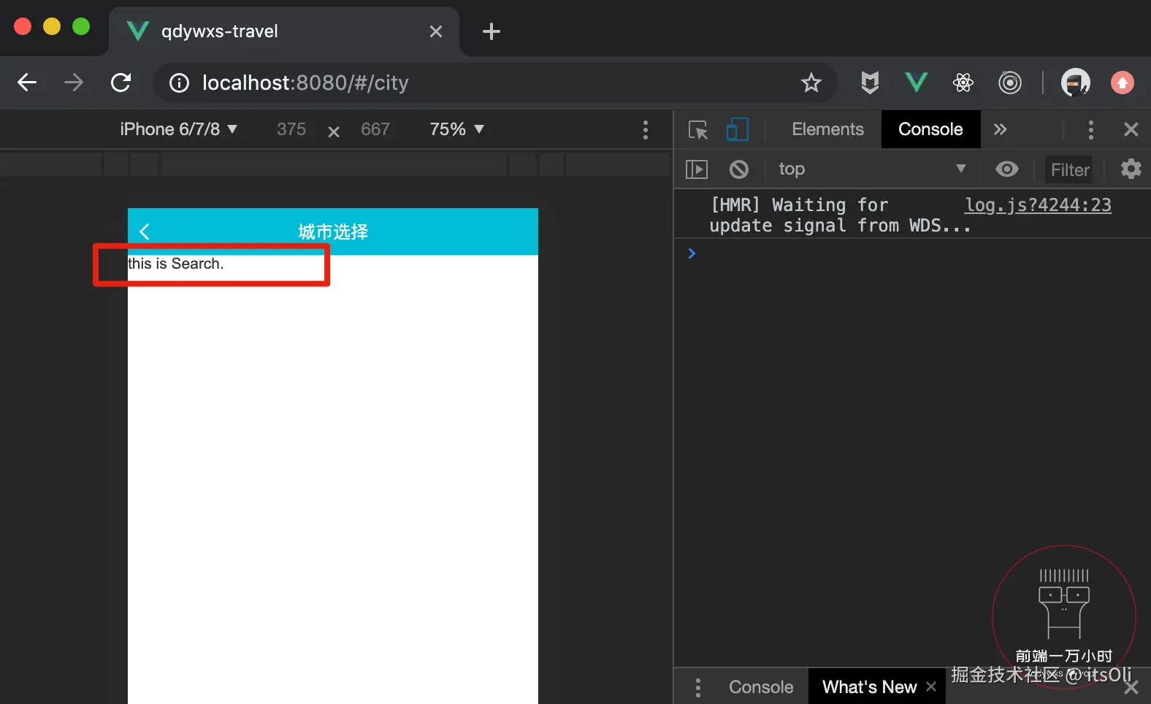Click the '城市选择' header title

pyautogui.click(x=333, y=232)
